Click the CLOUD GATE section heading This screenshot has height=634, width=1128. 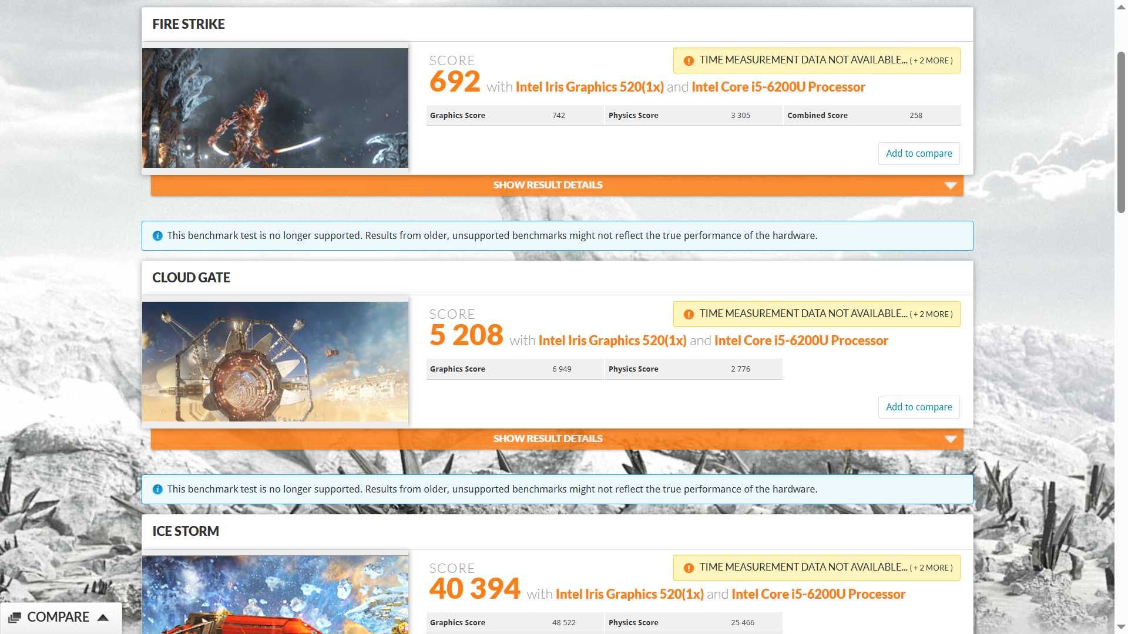click(191, 278)
